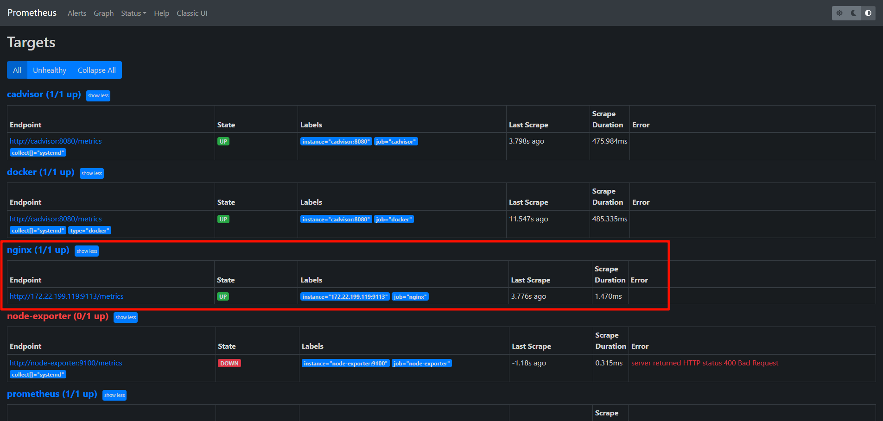Select the auto contrast theme icon
Screen dimensions: 883x421
(x=868, y=13)
